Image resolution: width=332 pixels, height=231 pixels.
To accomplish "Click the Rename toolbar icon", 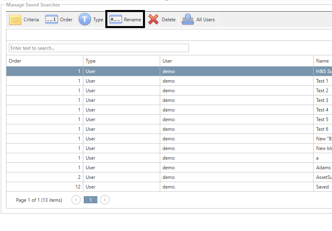I will [x=116, y=20].
